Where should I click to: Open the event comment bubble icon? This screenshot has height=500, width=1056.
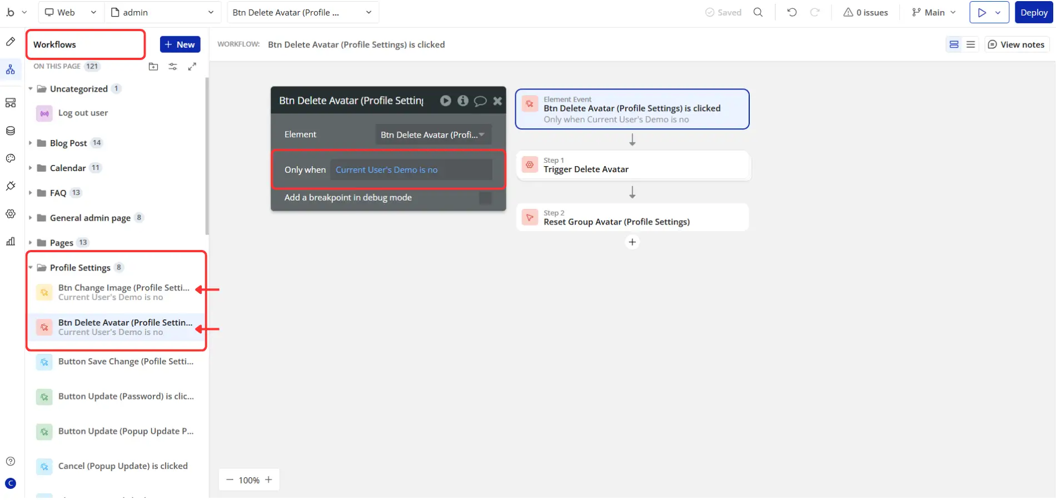(480, 101)
